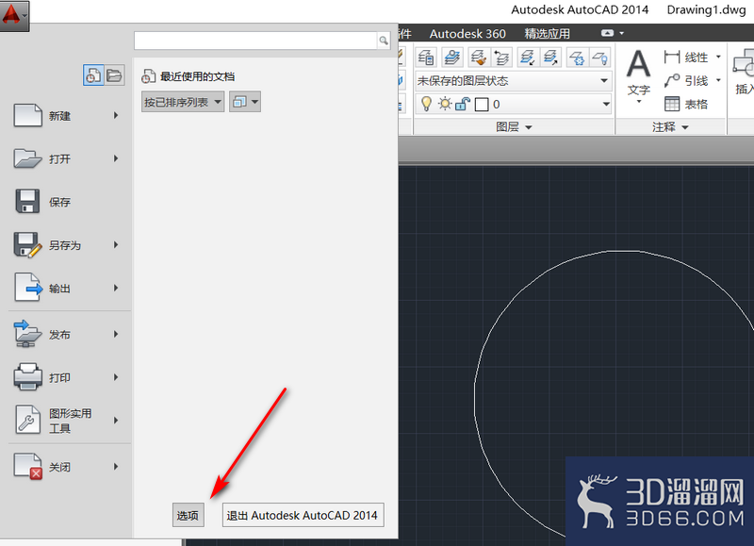Click the 最近使用的文档 heading
The width and height of the screenshot is (754, 546).
coord(197,76)
